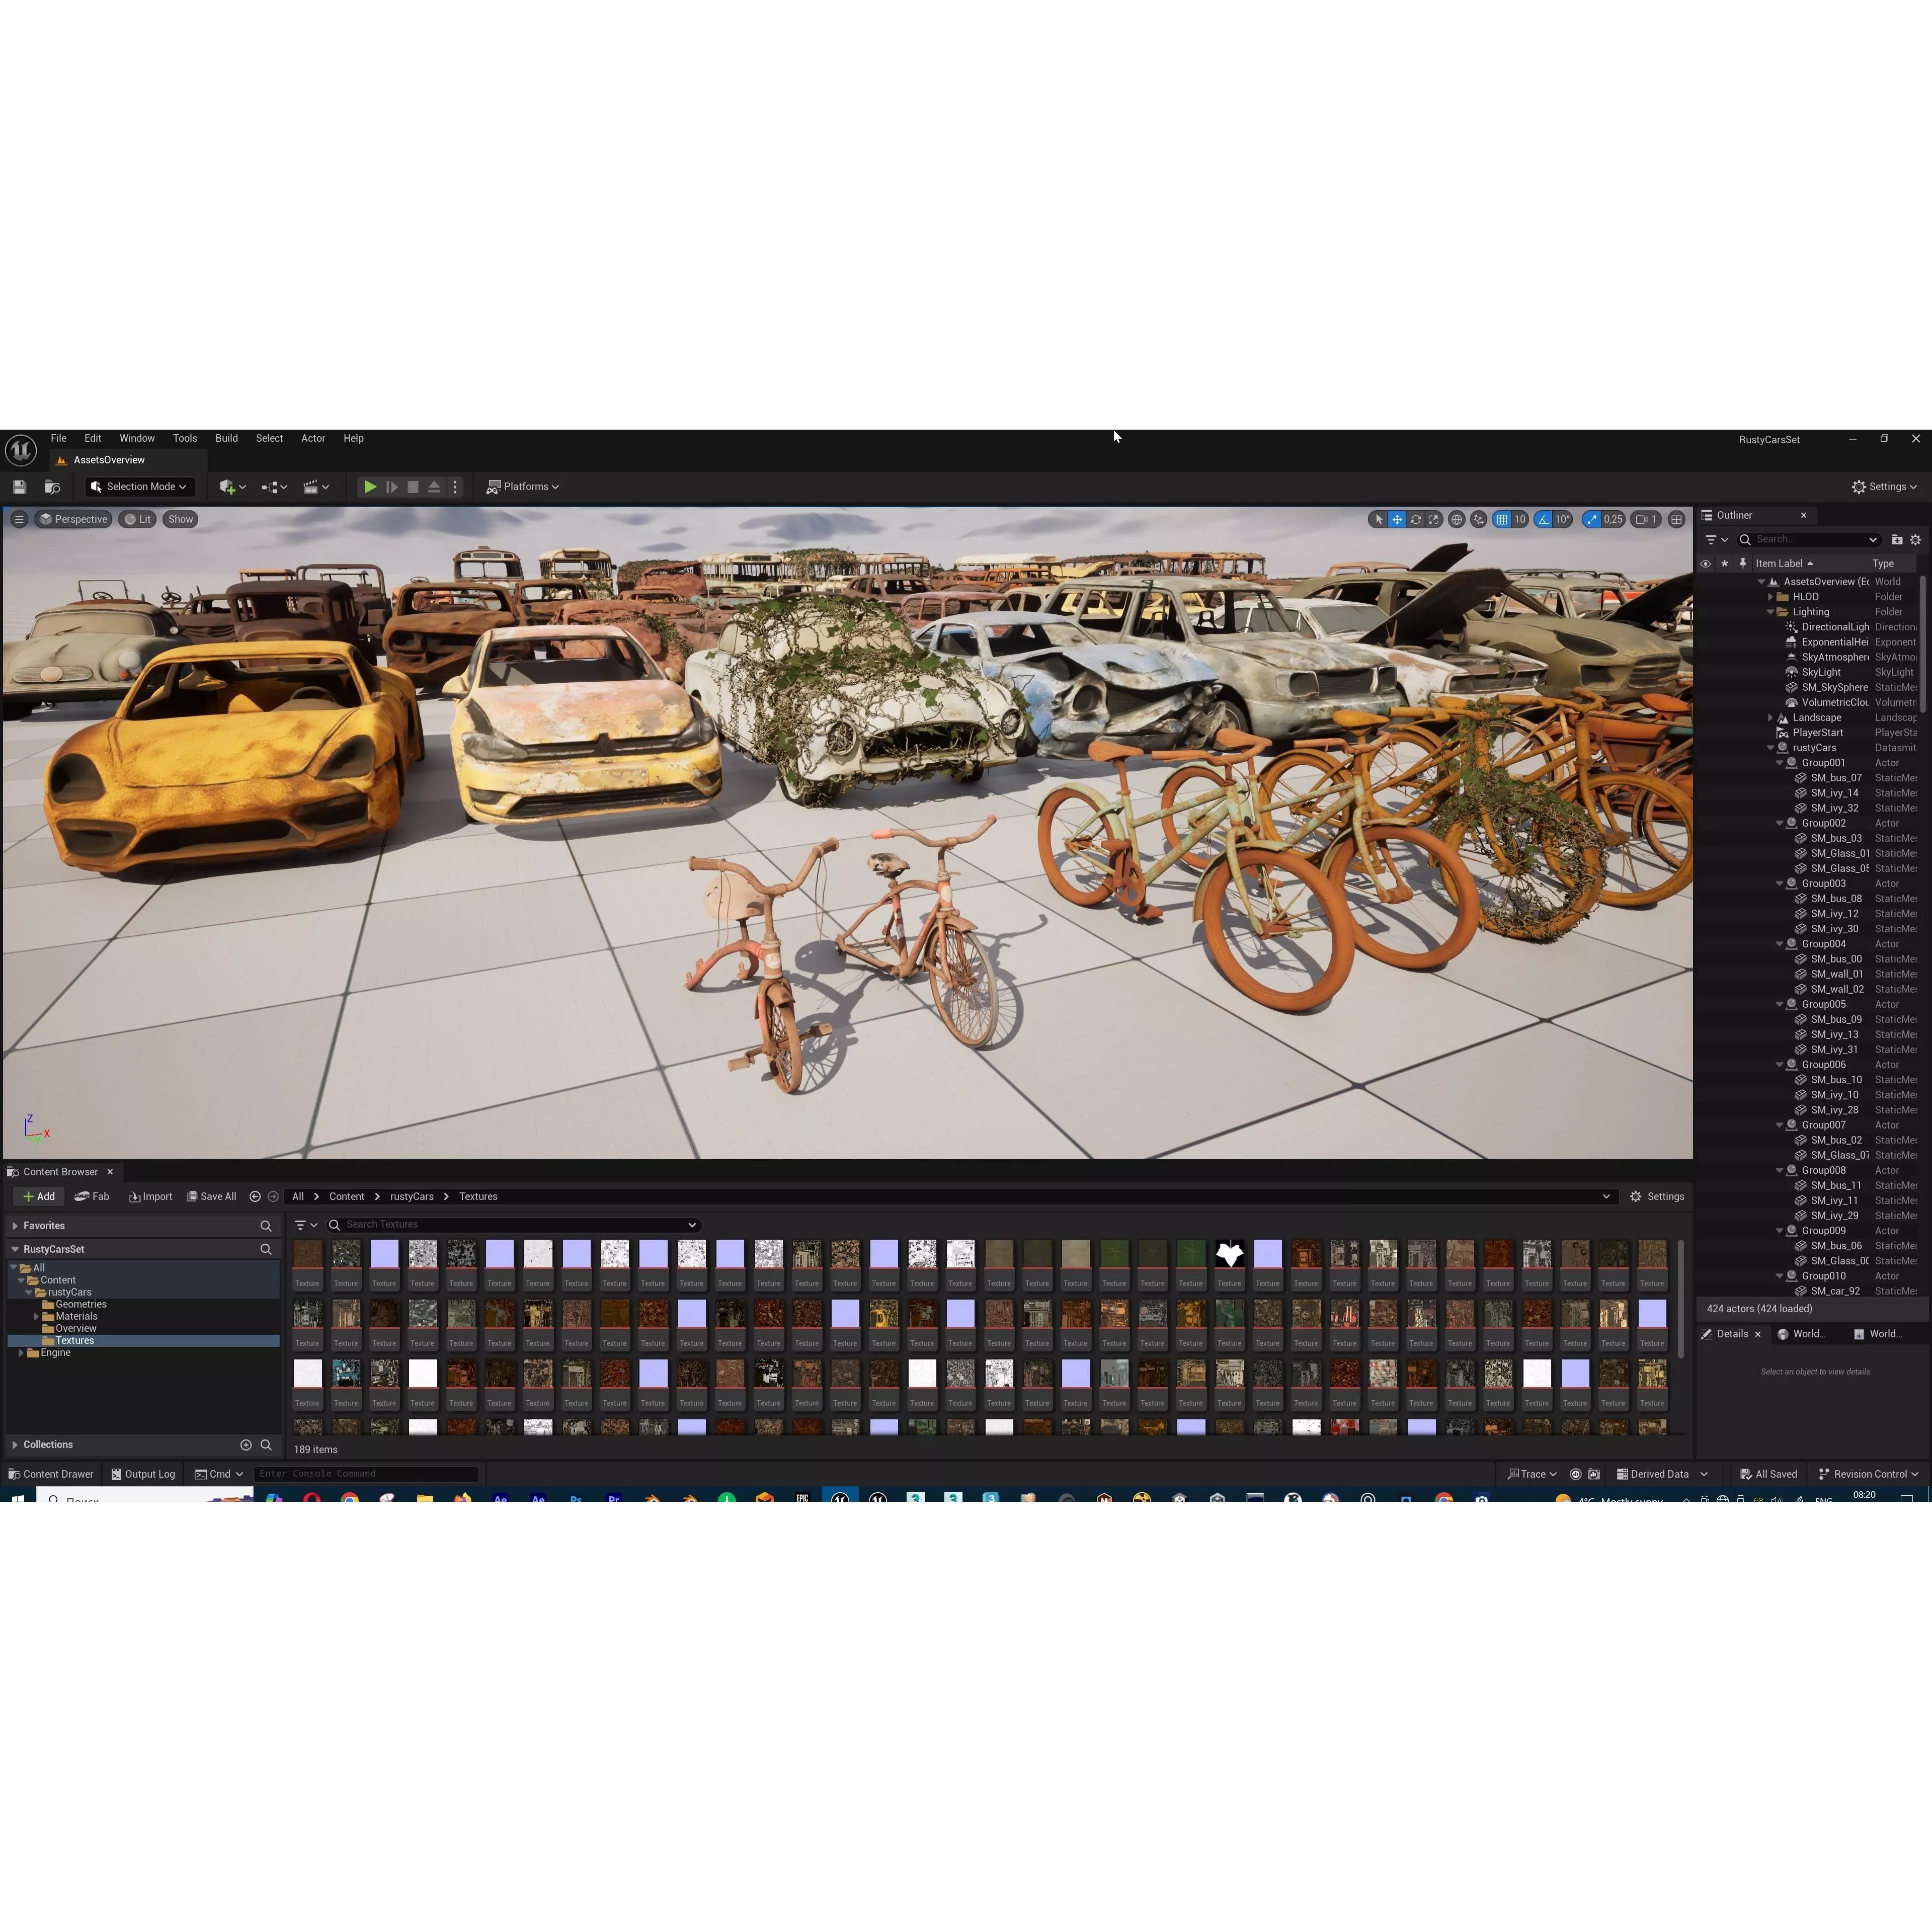The height and width of the screenshot is (1932, 1932).
Task: Open the Add actor (cube plus) dropdown
Action: 232,487
